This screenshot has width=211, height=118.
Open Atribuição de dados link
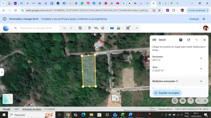click(32, 109)
